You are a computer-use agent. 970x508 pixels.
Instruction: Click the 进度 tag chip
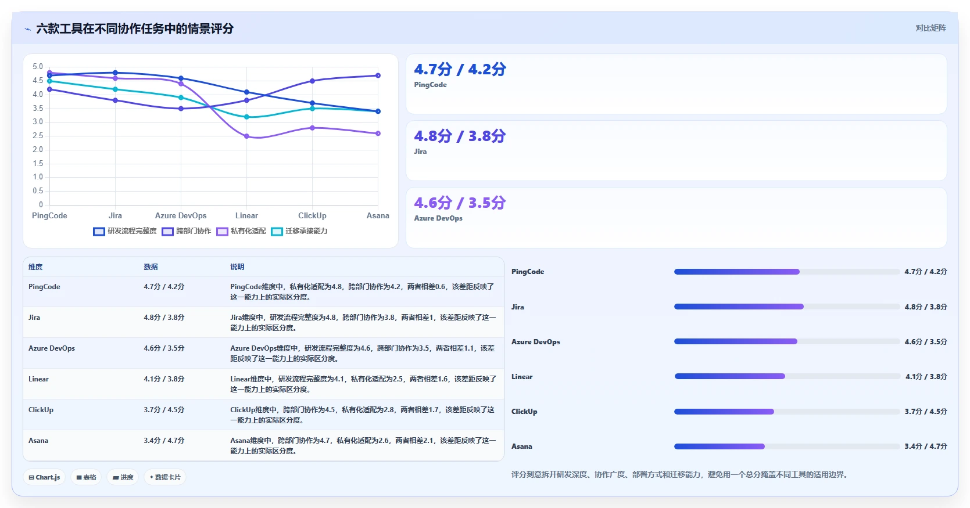click(123, 477)
